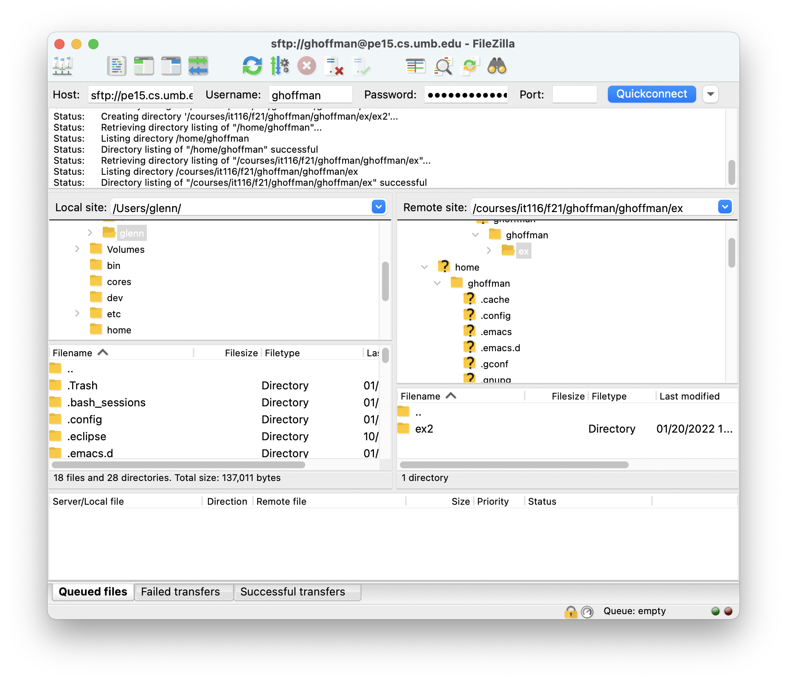Screen dimensions: 787x682
Task: Select the remote .emacs.d tree folder
Action: click(x=500, y=348)
